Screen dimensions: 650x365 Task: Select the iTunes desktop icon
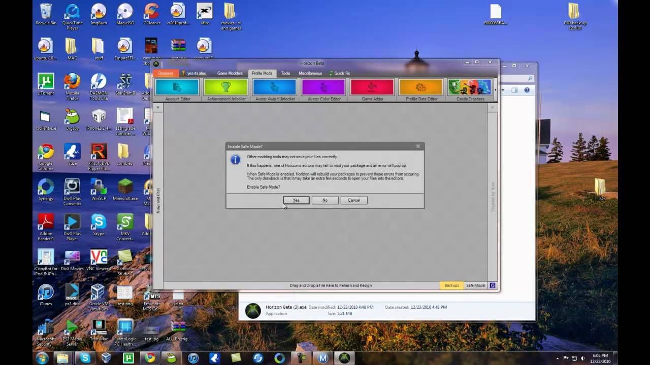pyautogui.click(x=46, y=295)
